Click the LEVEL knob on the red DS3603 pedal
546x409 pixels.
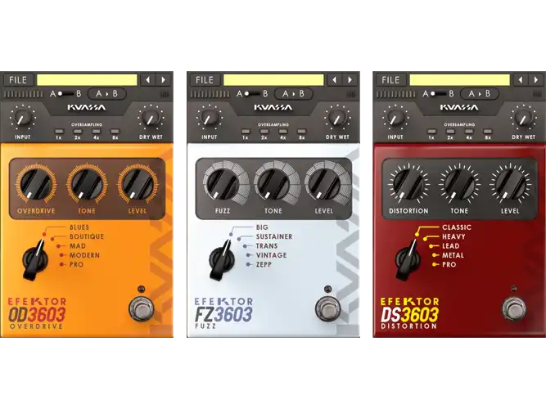(510, 183)
